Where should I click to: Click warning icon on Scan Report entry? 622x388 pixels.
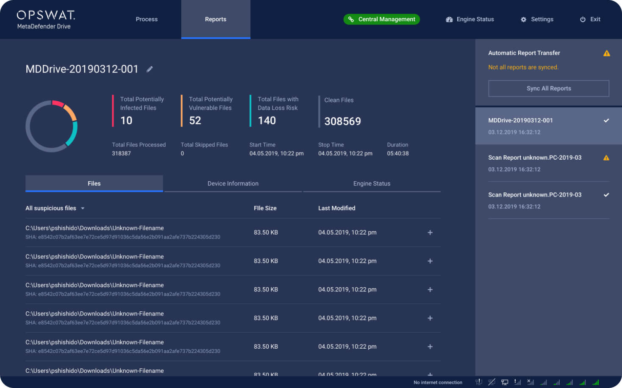(606, 158)
